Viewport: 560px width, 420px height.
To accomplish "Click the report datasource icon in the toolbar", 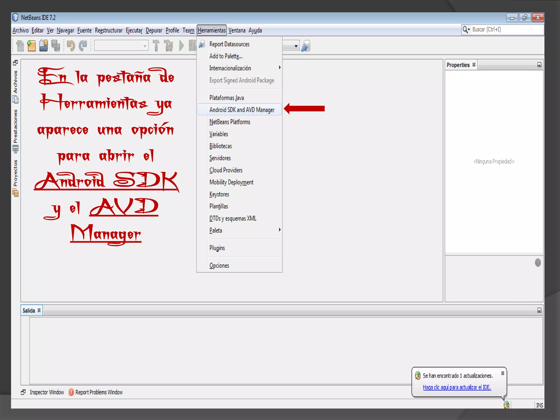I will [306, 46].
